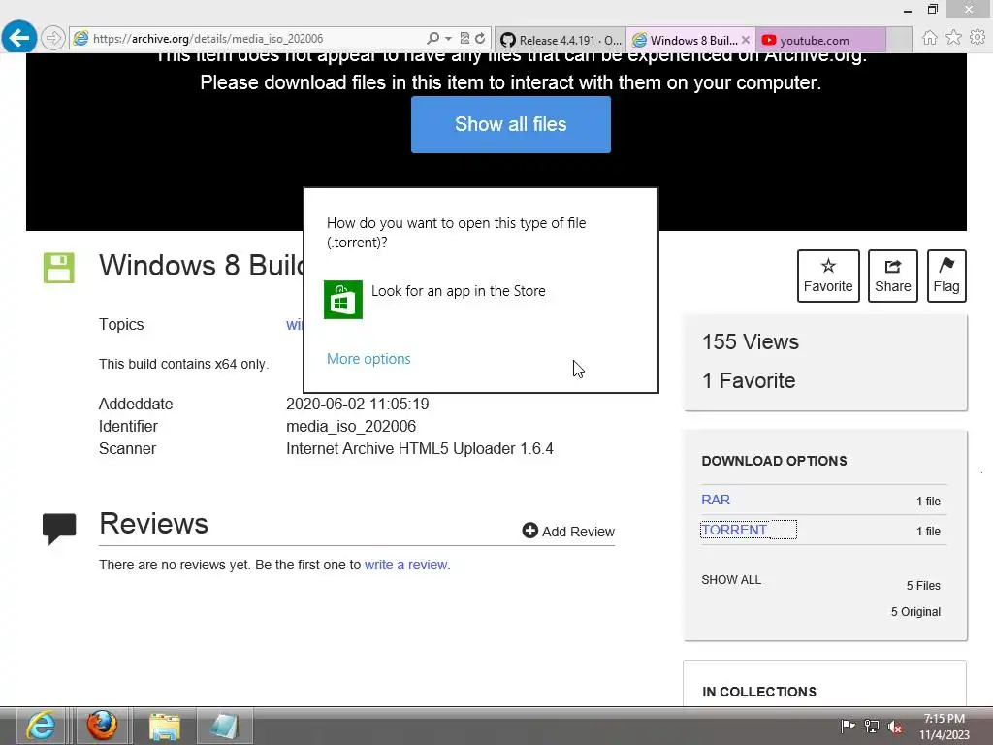Click the IN COLLECTIONS heading

(758, 692)
